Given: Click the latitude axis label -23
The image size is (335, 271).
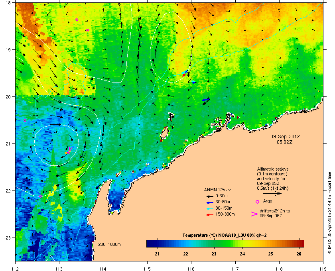Looking at the screenshot, I should (x=8, y=238).
